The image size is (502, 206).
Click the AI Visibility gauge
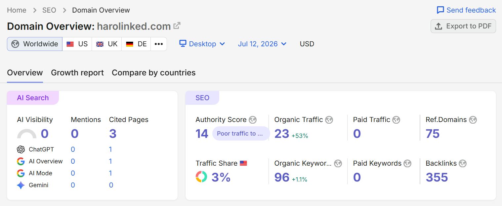point(27,134)
